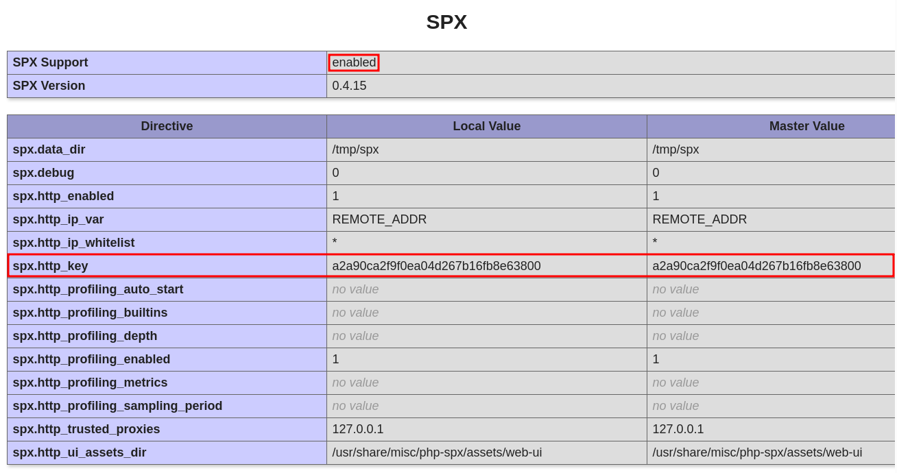The image size is (897, 473).
Task: Click local 'no value' of spx.http_profiling_builtins
Action: click(x=355, y=313)
